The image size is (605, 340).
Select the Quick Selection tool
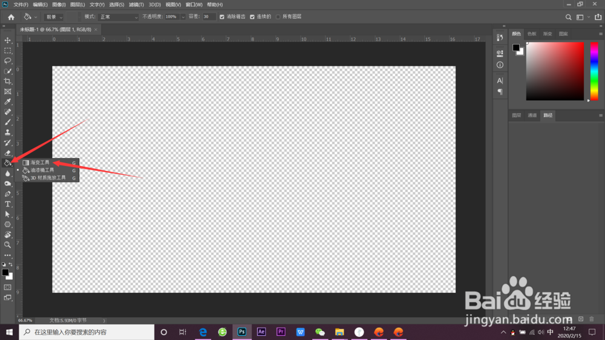tap(7, 71)
